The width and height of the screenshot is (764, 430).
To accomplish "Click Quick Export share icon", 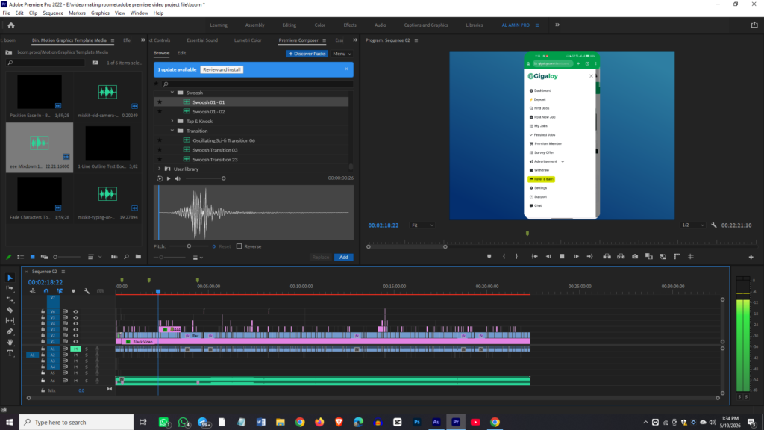I will 754,25.
